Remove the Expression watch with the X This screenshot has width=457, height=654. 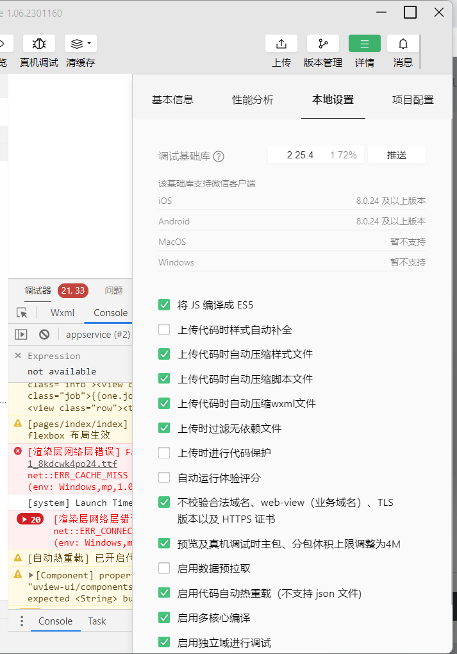18,356
